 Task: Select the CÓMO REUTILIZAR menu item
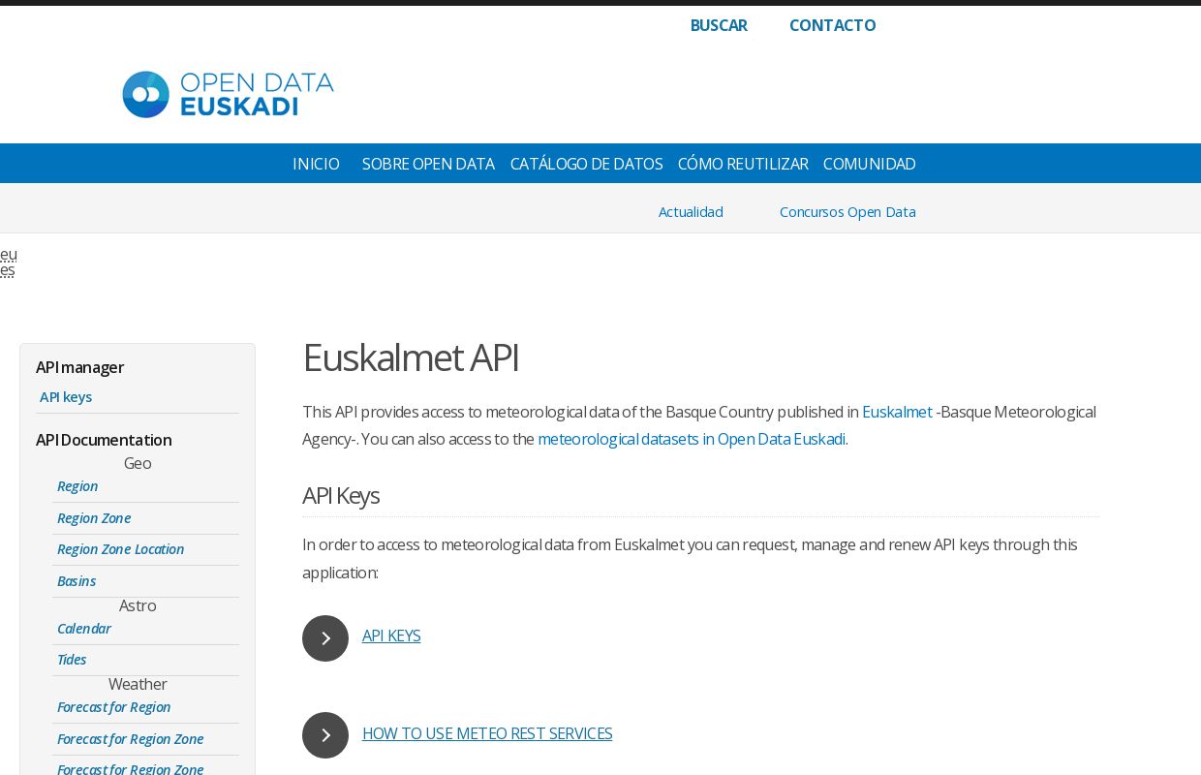(743, 164)
